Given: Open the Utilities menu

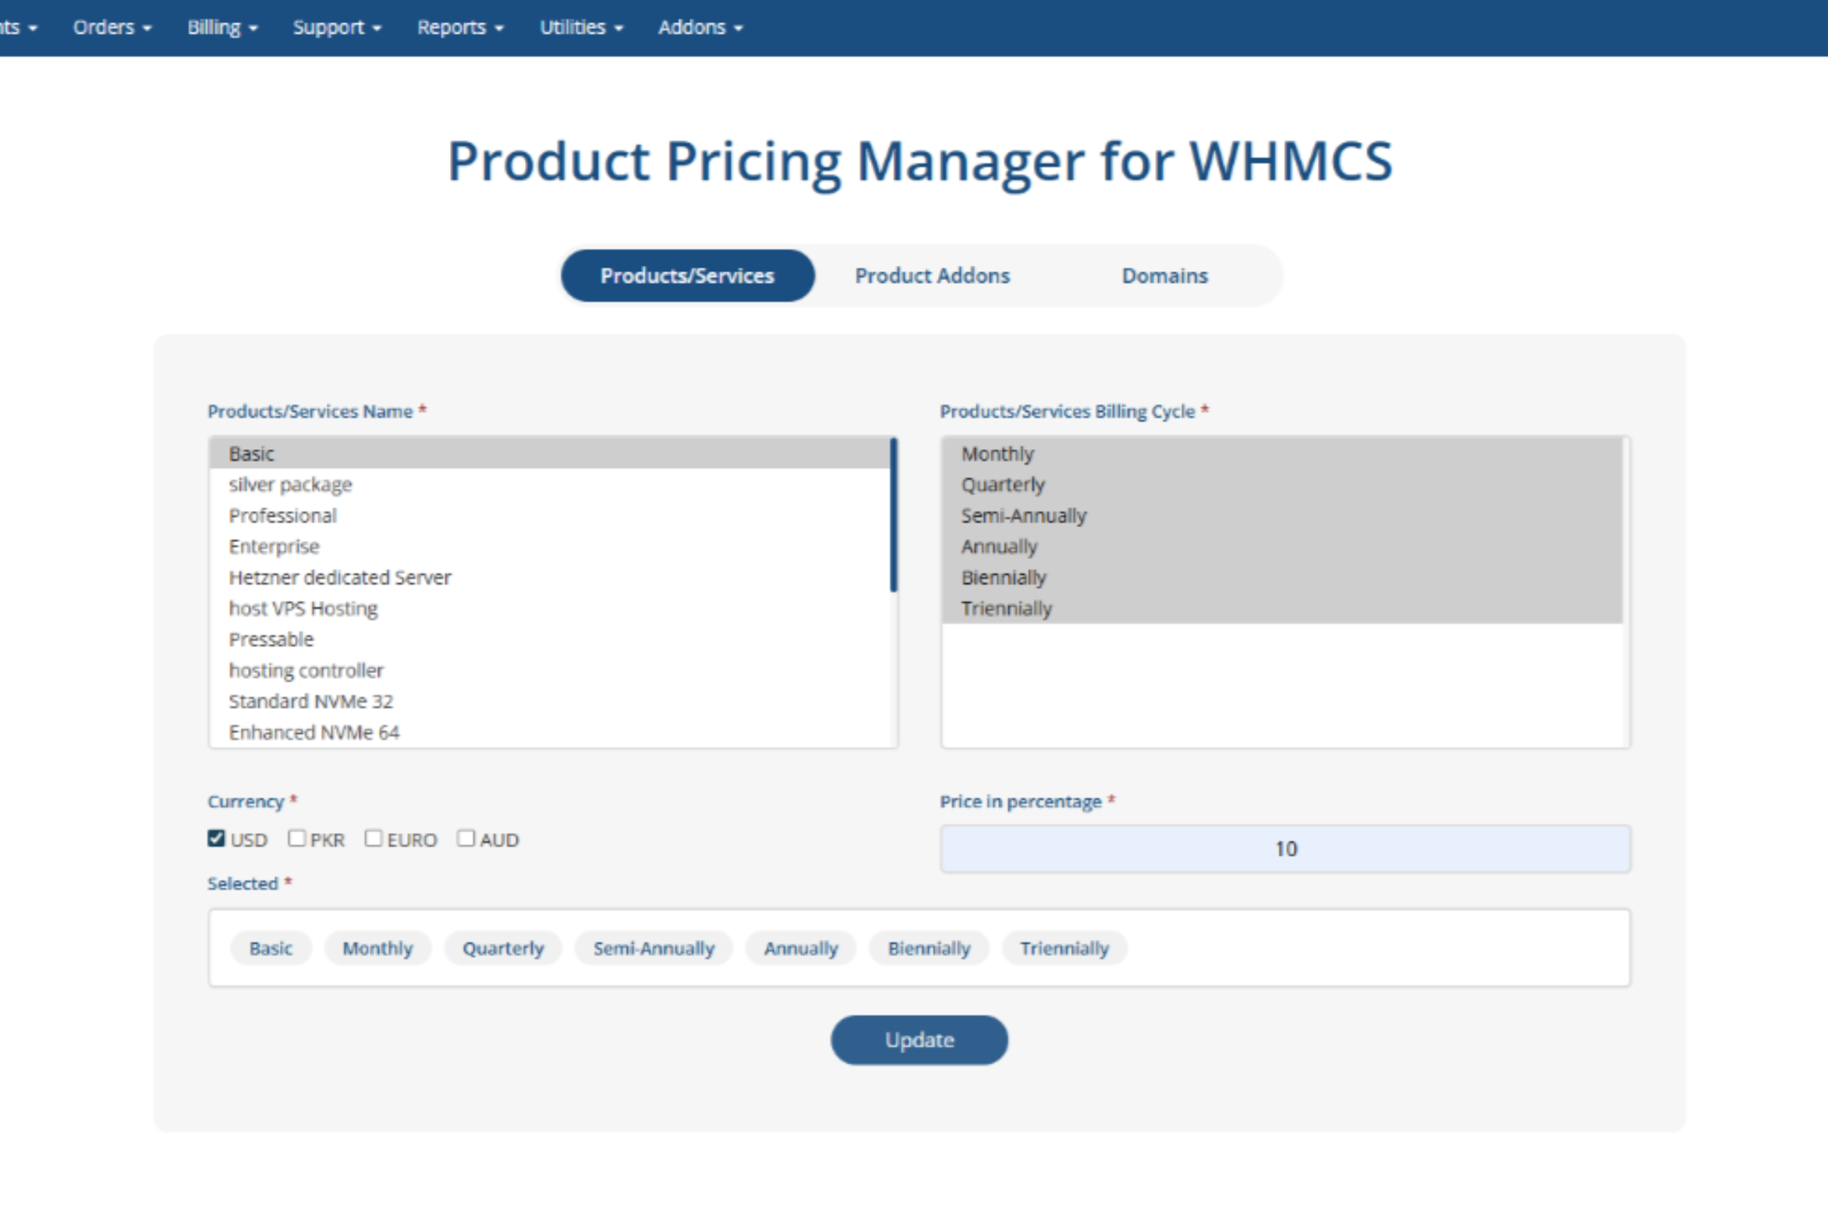Looking at the screenshot, I should [580, 27].
